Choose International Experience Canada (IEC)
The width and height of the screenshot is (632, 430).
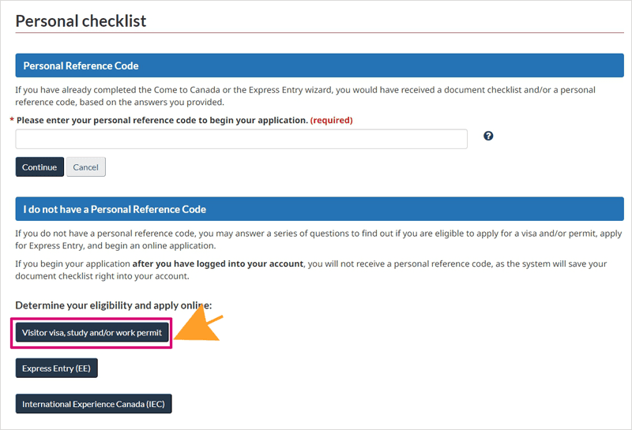[93, 403]
